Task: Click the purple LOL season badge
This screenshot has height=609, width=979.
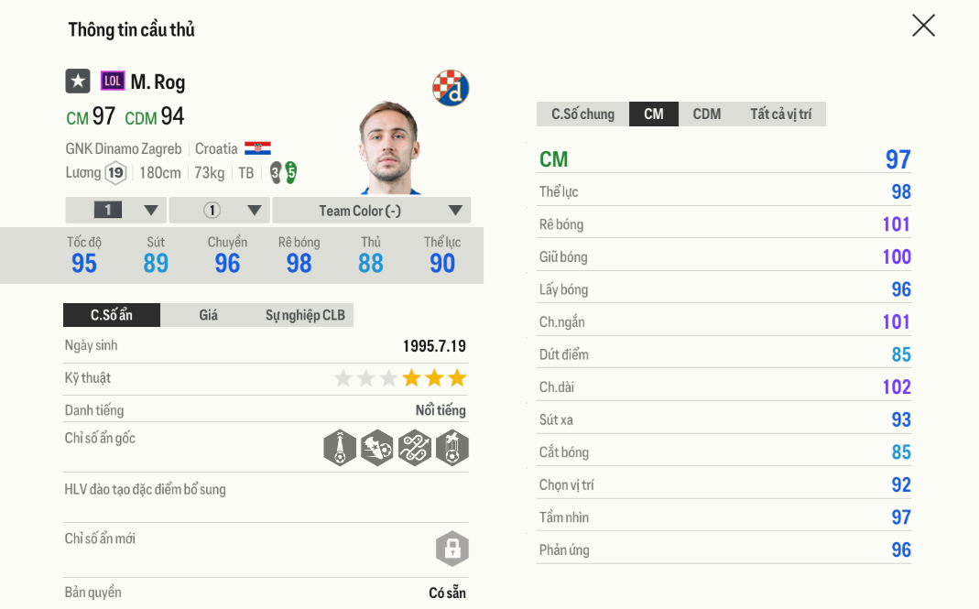Action: (x=113, y=82)
